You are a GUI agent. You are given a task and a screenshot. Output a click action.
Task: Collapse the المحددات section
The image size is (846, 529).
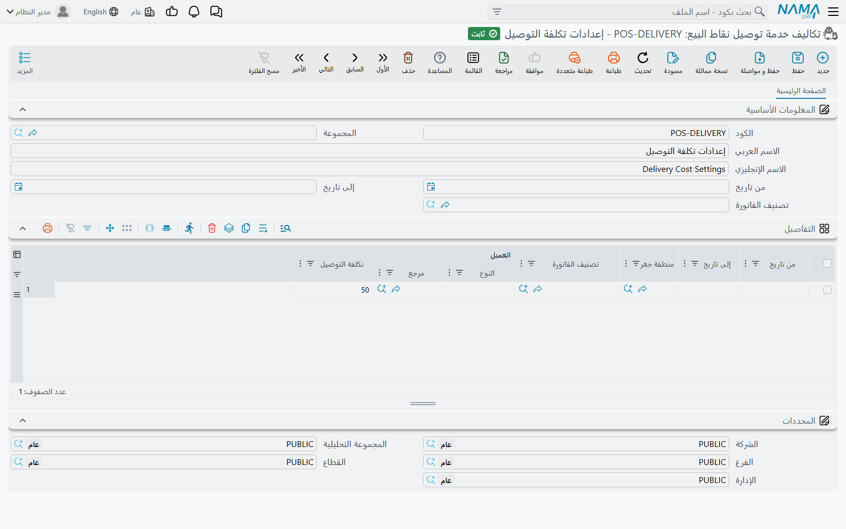click(23, 421)
